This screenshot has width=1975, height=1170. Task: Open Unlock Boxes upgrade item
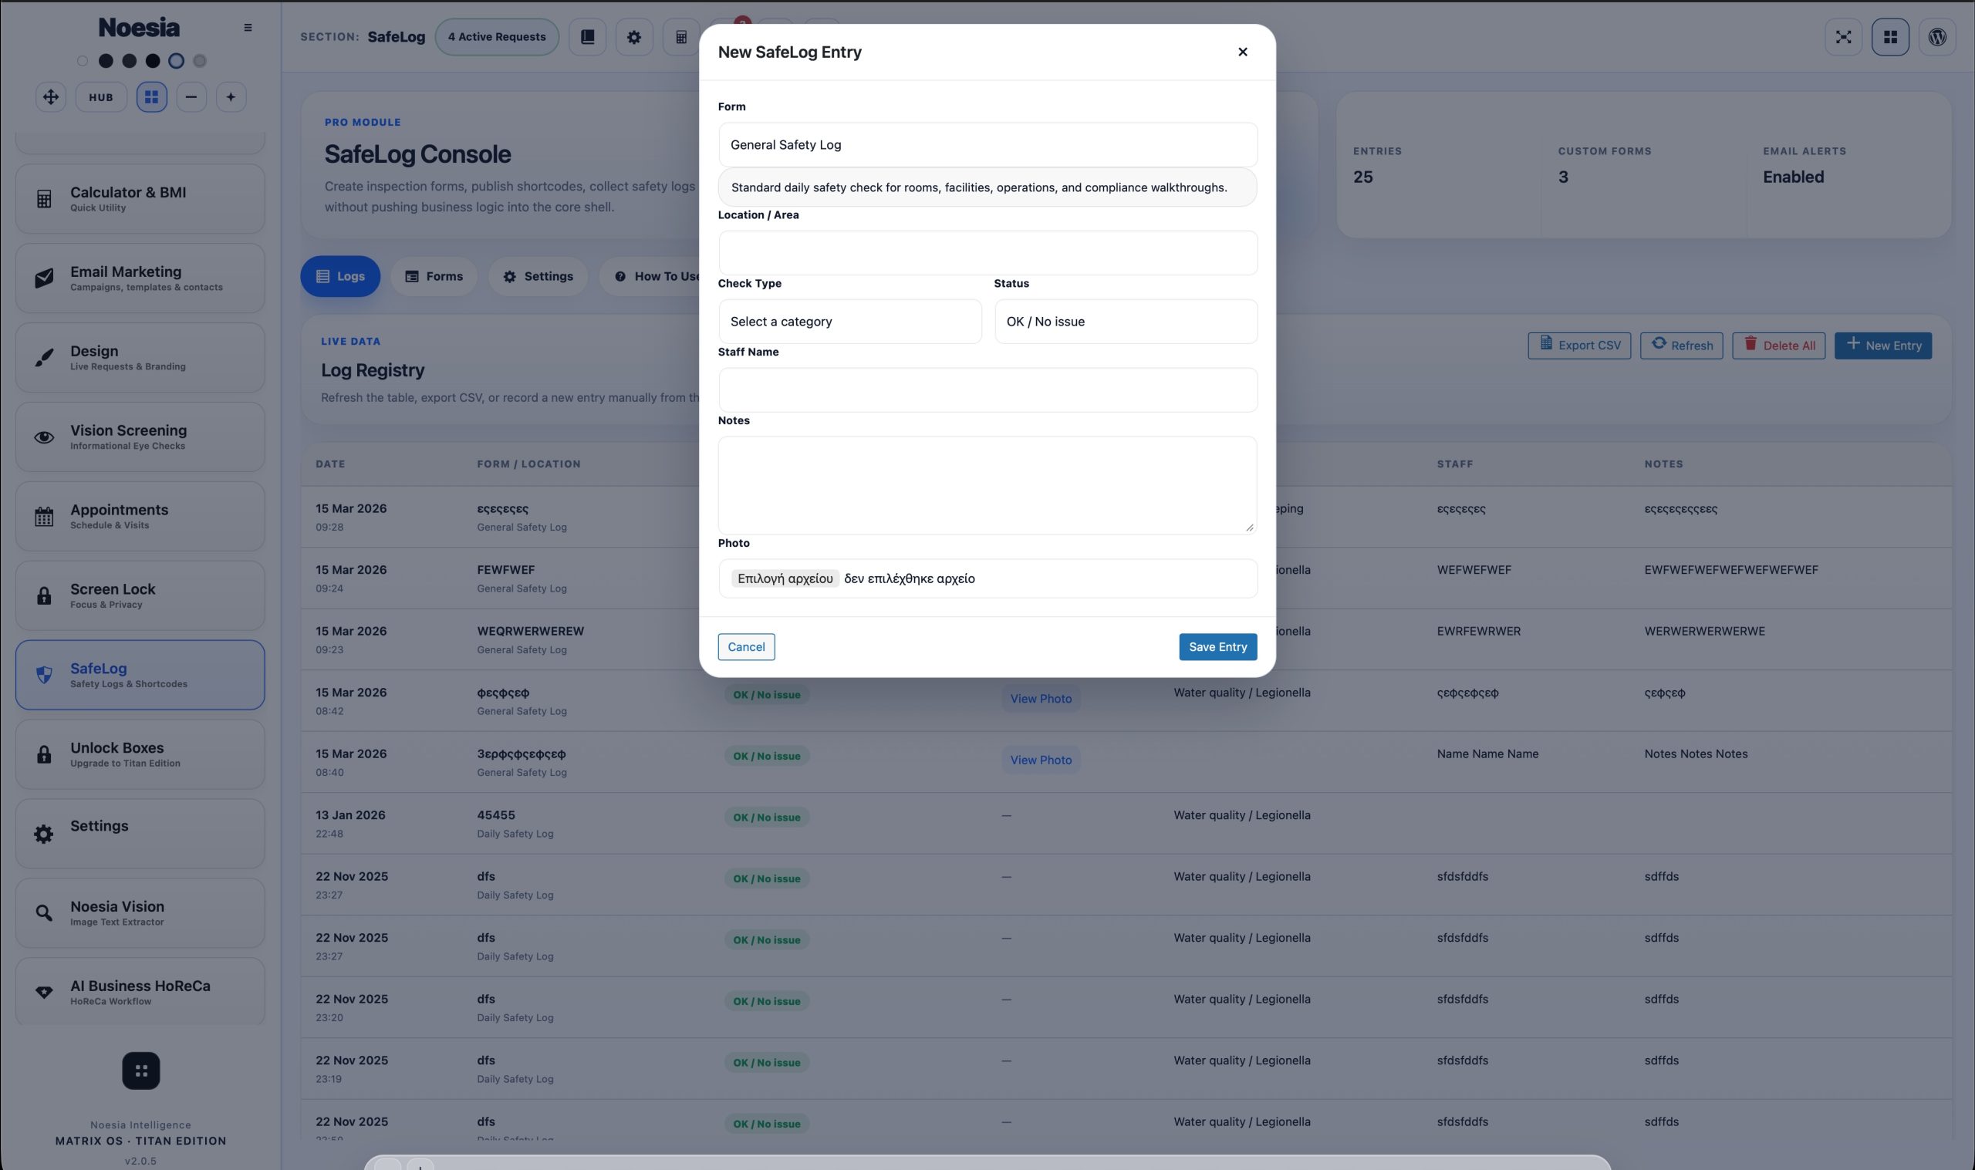pos(140,754)
